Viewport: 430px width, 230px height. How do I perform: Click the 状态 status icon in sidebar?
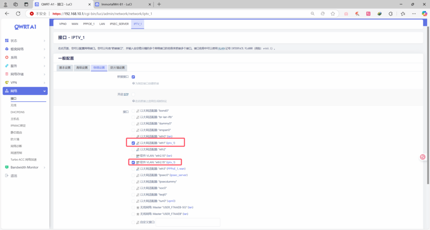tap(7, 41)
